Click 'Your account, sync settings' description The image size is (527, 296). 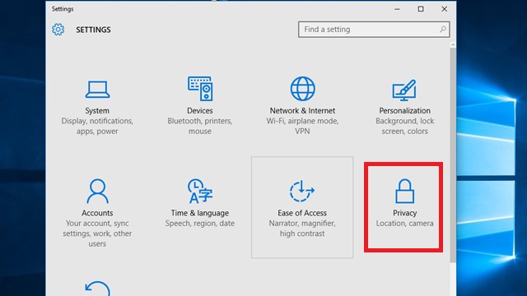click(97, 234)
